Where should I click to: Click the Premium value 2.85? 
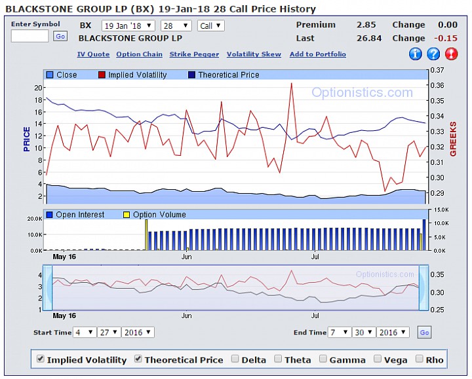pyautogui.click(x=366, y=25)
